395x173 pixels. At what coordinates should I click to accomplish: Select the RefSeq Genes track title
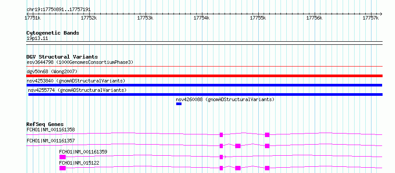click(x=45, y=124)
